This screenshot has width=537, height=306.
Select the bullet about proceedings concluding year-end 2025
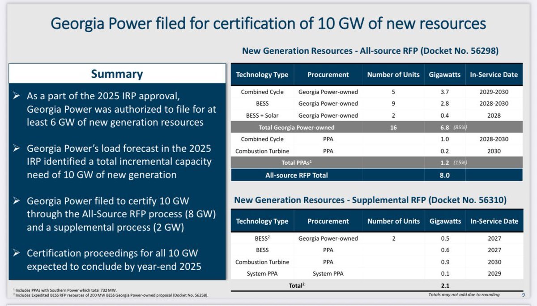tap(115, 260)
